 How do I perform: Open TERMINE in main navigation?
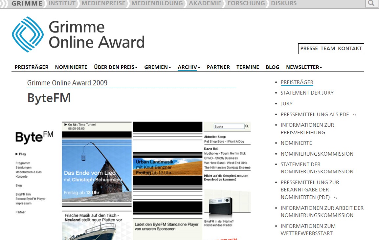click(248, 67)
